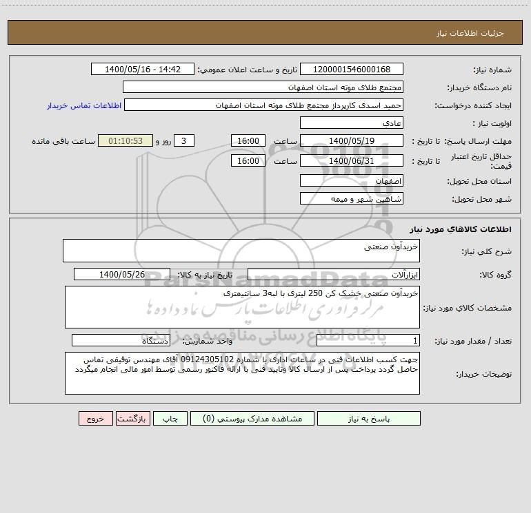This screenshot has height=513, width=531.
Task: Click request creator field حمید اسدی
Action: (x=264, y=105)
